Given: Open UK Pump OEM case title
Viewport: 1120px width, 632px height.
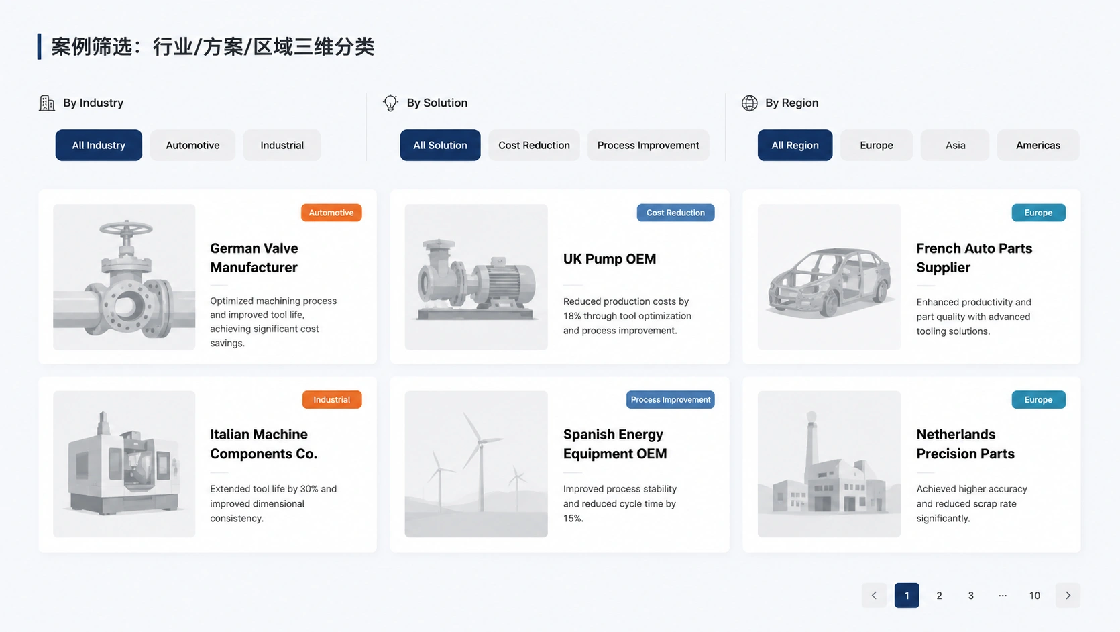Looking at the screenshot, I should tap(610, 259).
